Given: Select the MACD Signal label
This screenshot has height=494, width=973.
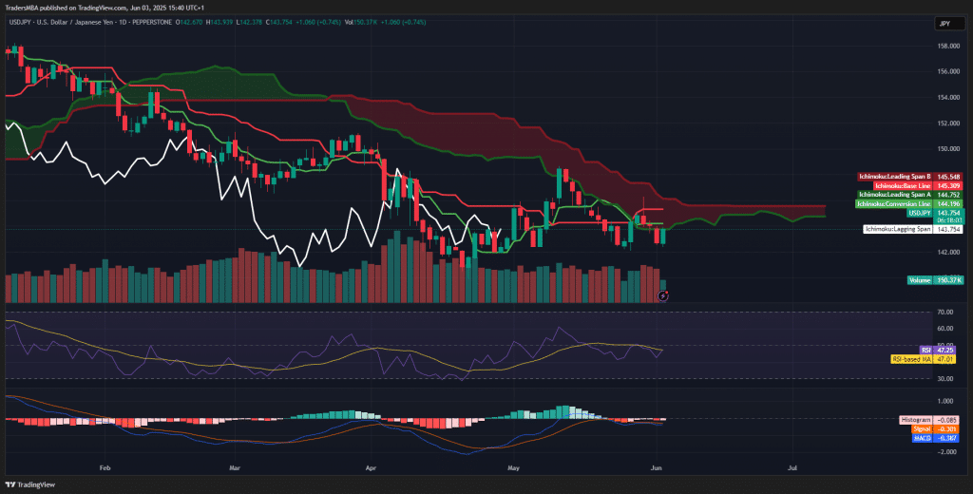Looking at the screenshot, I should pos(924,428).
